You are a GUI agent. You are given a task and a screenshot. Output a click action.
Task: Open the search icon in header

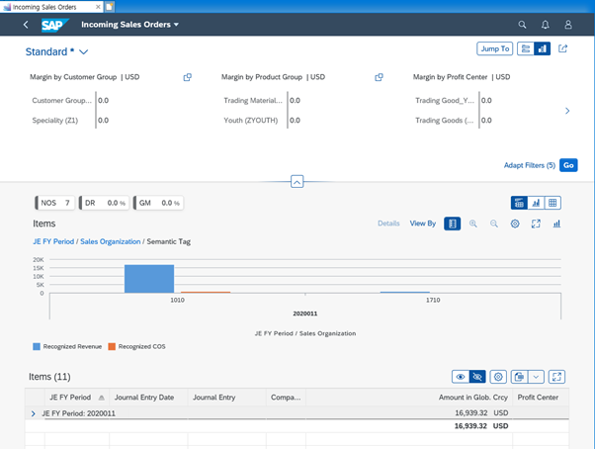(x=522, y=25)
